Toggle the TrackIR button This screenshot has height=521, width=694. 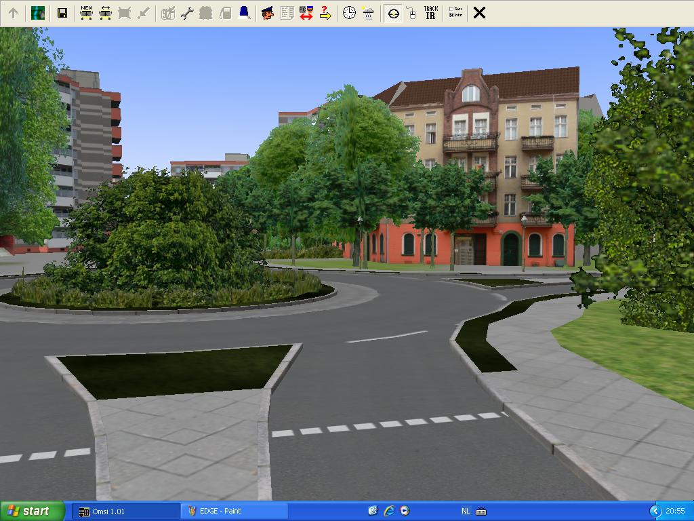tap(430, 12)
